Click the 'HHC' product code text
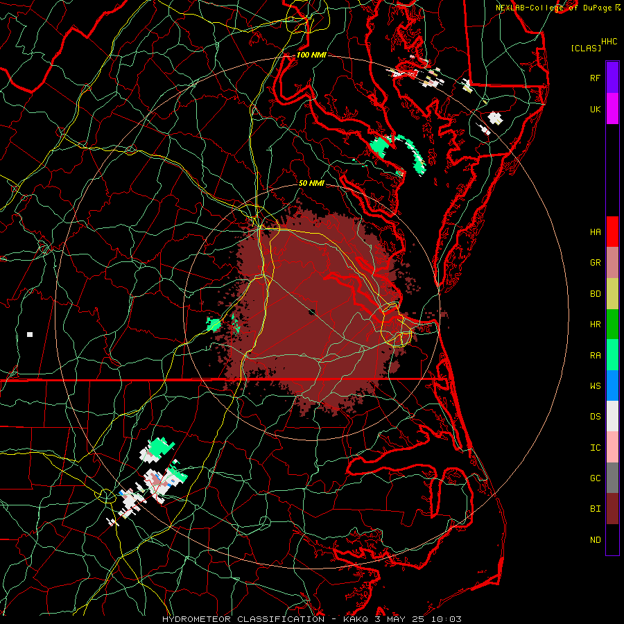The height and width of the screenshot is (624, 624). [x=609, y=42]
